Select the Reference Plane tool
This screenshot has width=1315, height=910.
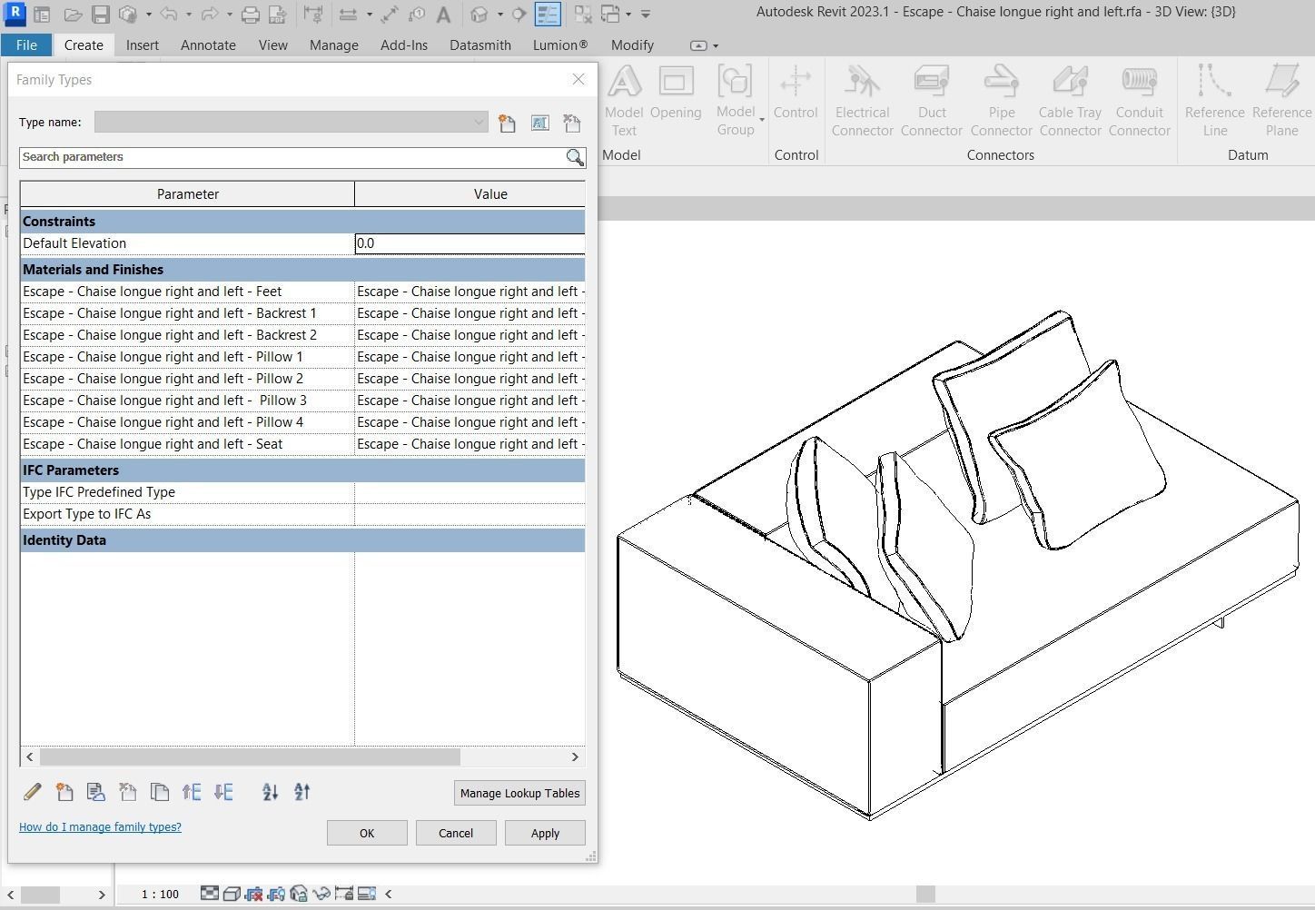[1282, 100]
